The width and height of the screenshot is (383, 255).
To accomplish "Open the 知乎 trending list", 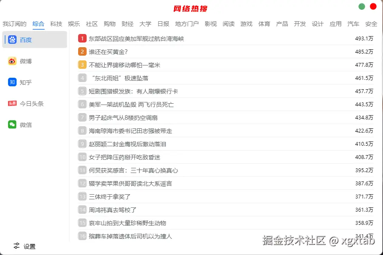I will point(25,82).
